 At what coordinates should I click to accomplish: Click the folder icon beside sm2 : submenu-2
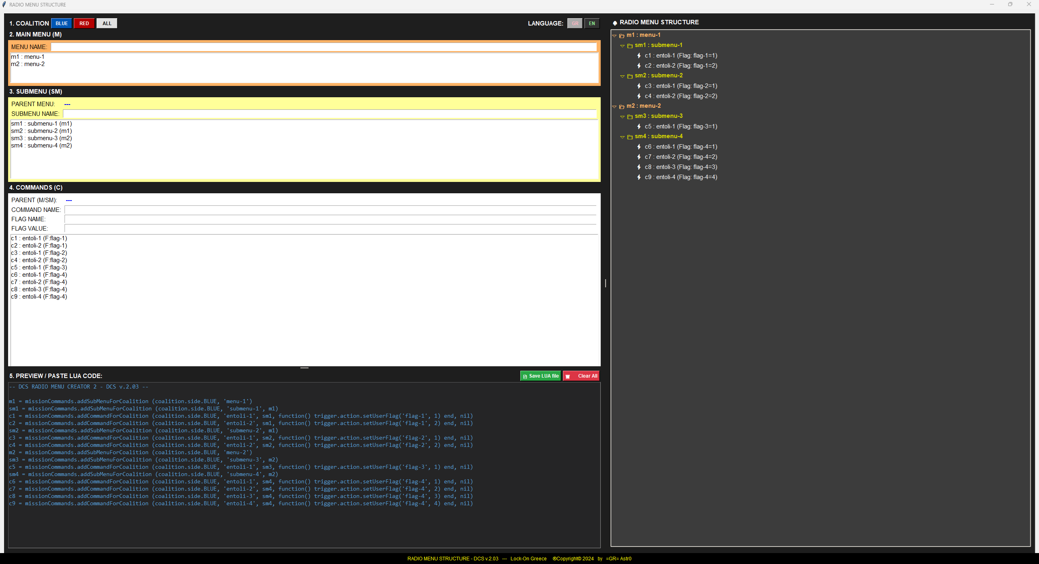629,76
